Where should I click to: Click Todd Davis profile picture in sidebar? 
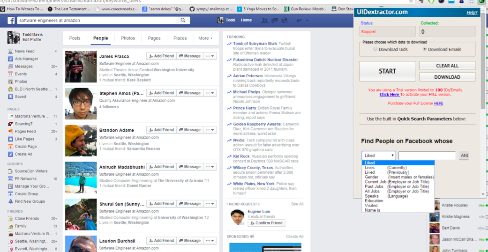14,37
